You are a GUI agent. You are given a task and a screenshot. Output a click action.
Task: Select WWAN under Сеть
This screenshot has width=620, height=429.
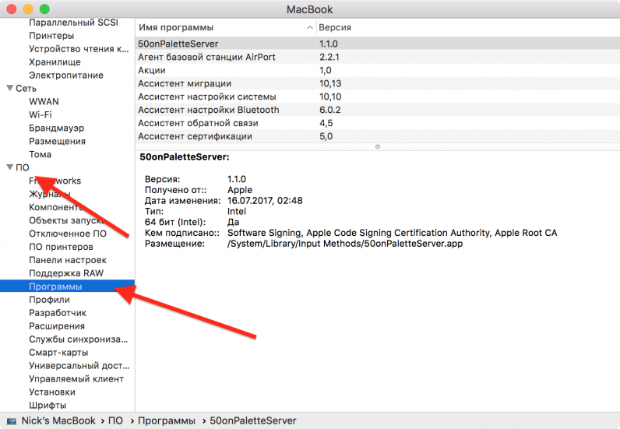coord(44,102)
